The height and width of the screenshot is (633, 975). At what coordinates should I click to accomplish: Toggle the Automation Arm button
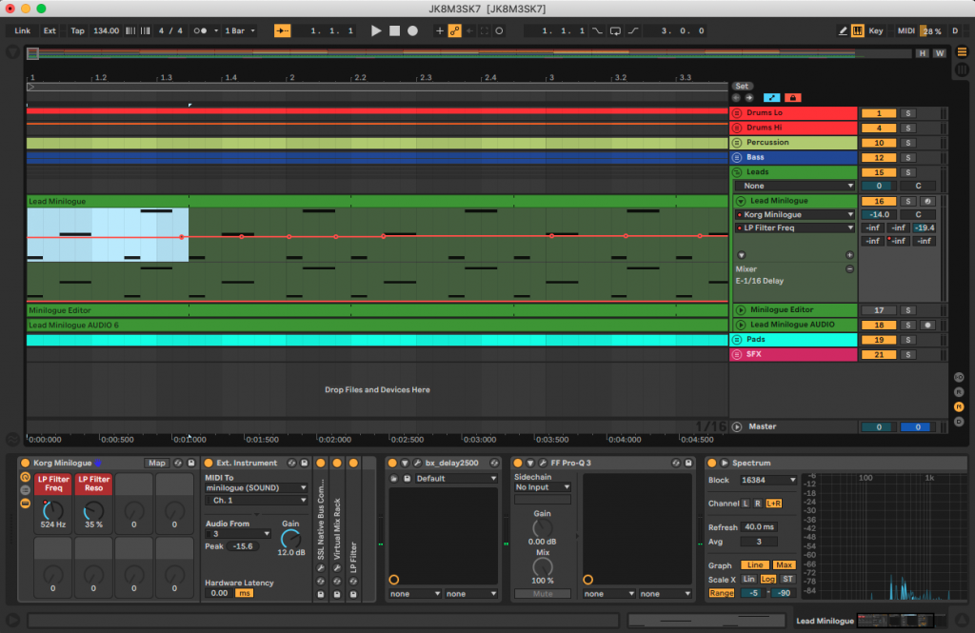click(454, 30)
